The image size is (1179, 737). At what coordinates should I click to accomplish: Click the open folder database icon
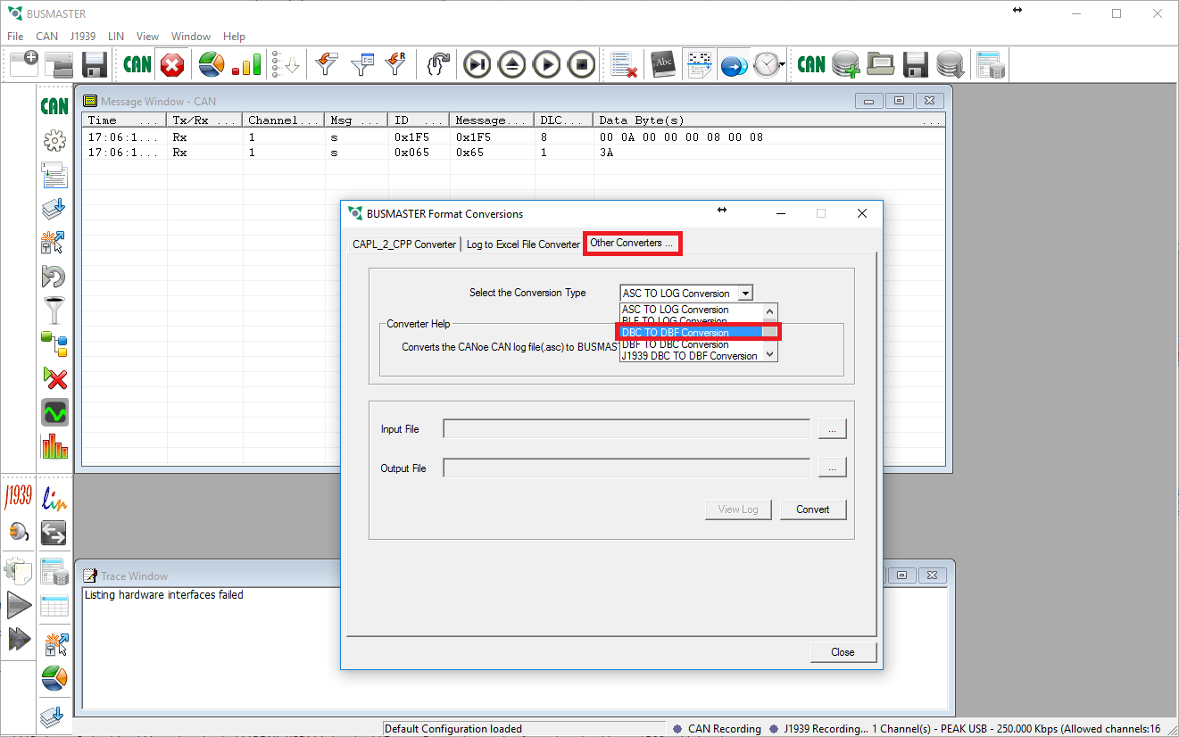(x=881, y=64)
